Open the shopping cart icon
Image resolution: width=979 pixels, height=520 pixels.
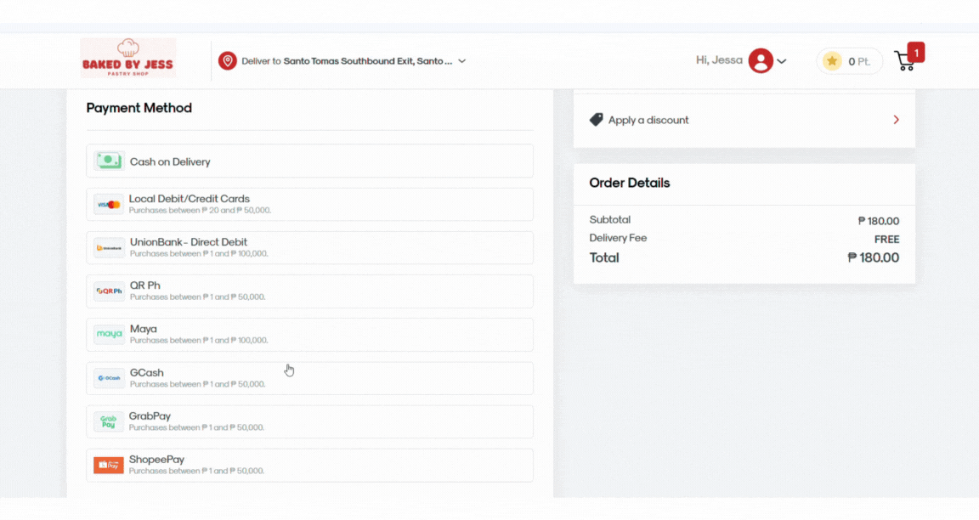(905, 61)
